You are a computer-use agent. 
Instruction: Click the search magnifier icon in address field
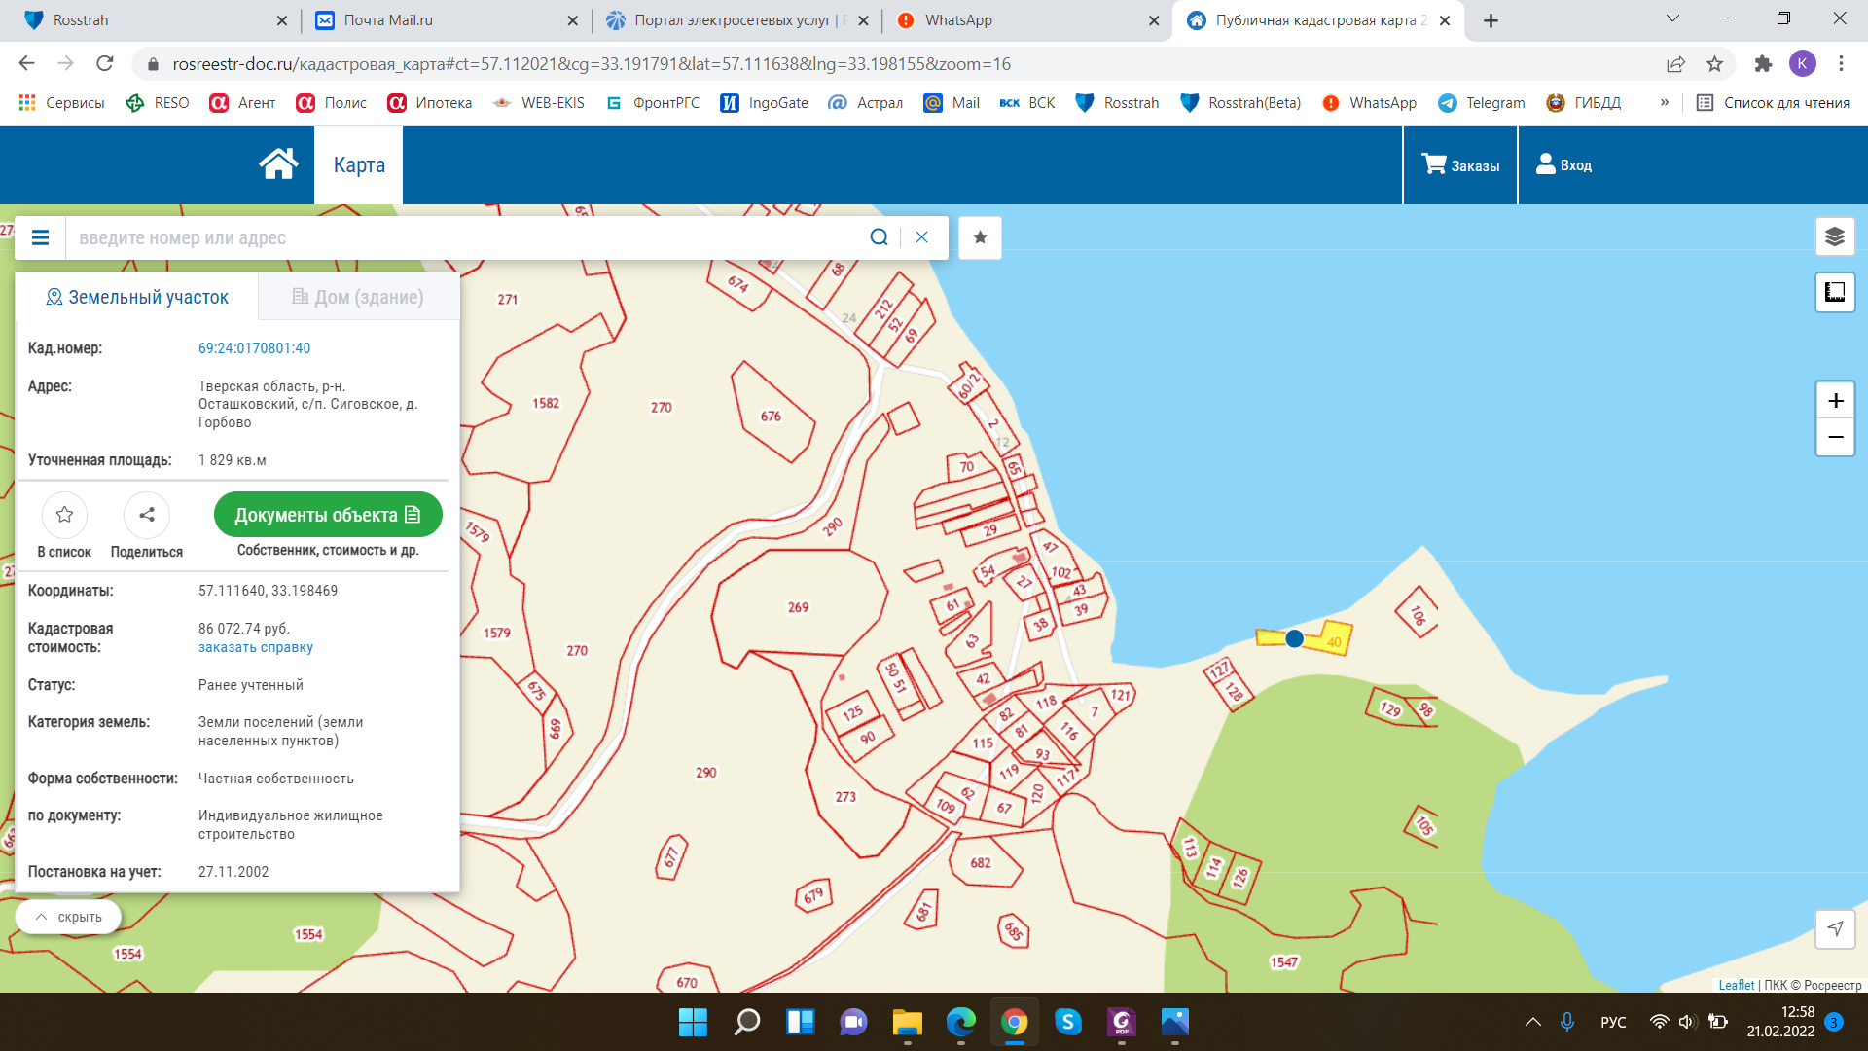coord(879,237)
